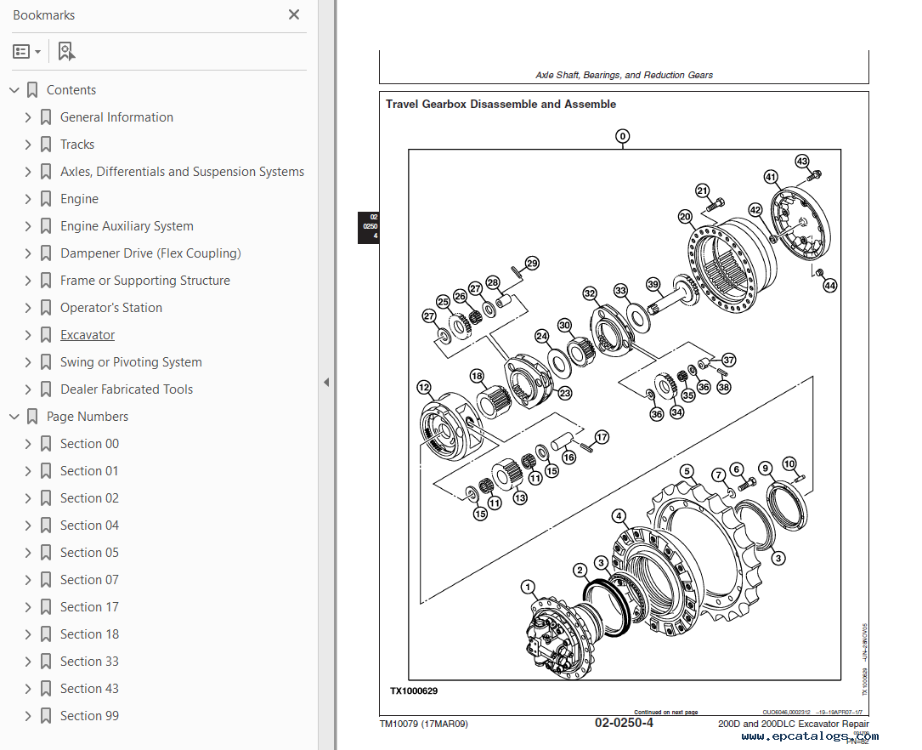Expand the Section 33 bookmark

[28, 662]
